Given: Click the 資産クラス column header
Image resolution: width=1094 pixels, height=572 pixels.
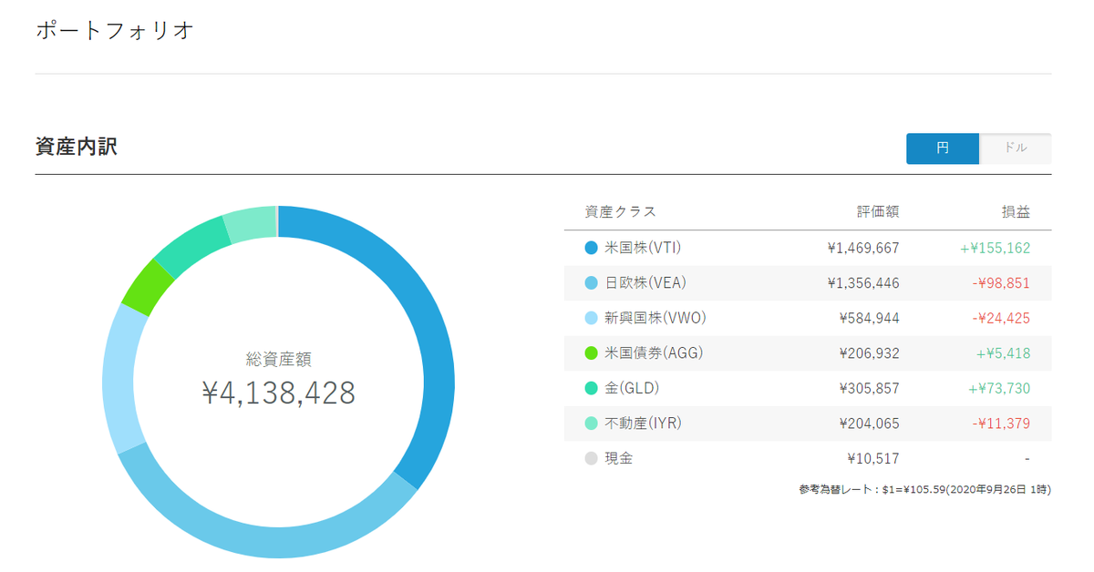Looking at the screenshot, I should coord(620,212).
